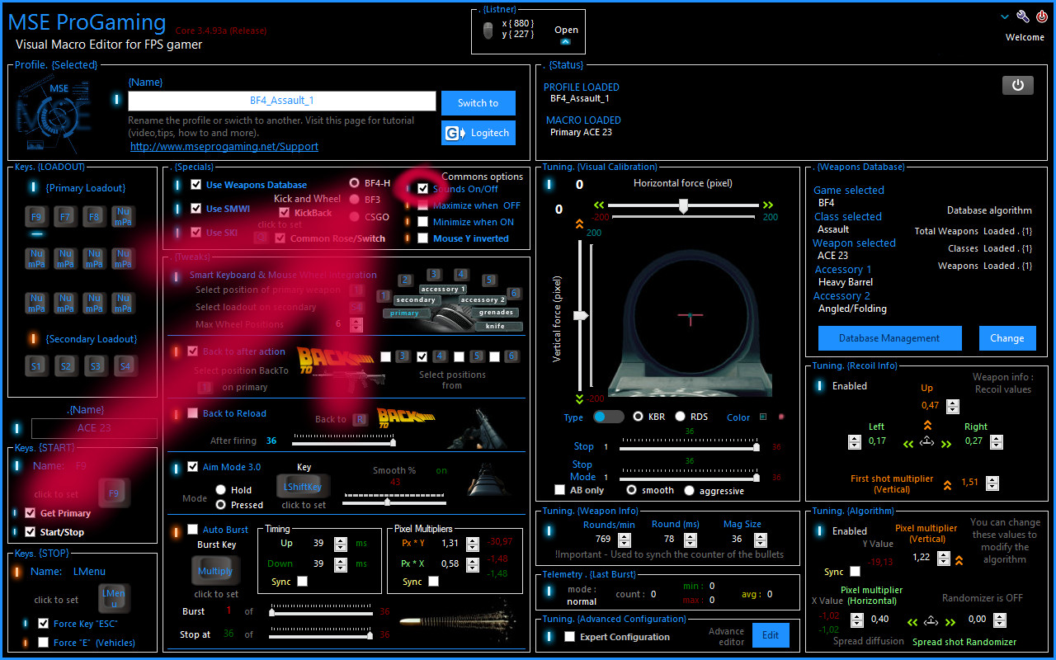Click the Switch to button
Screen dimensions: 1056x660
[x=478, y=103]
